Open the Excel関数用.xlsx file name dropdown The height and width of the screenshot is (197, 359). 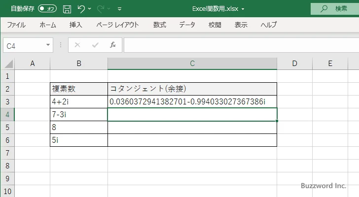click(x=243, y=9)
